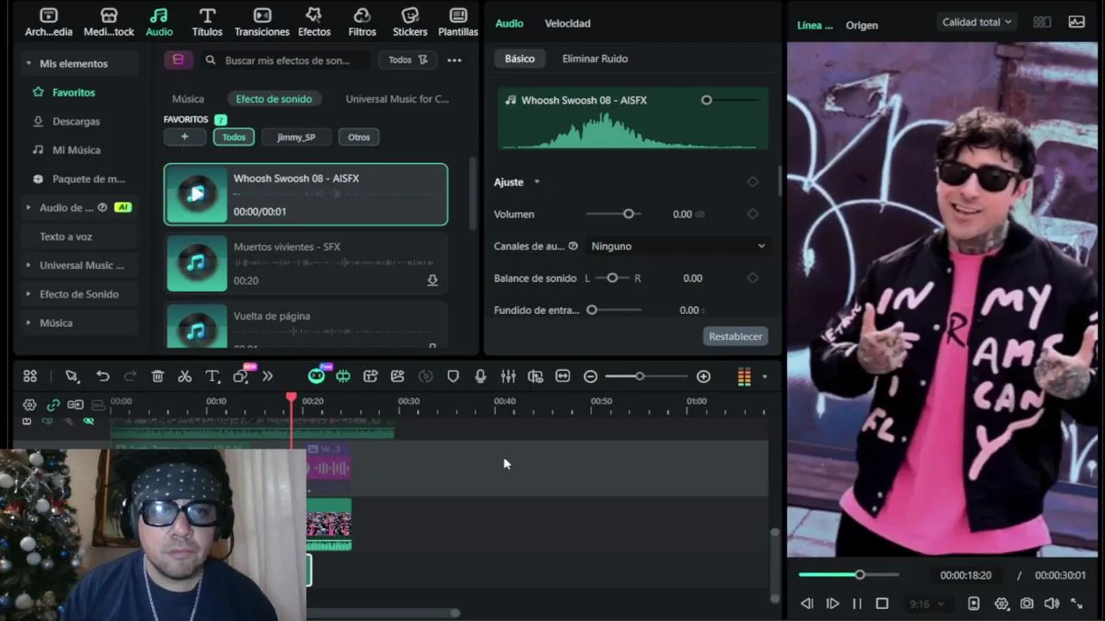Open the Canales de audio Ninguno dropdown
1105x621 pixels.
click(x=678, y=247)
